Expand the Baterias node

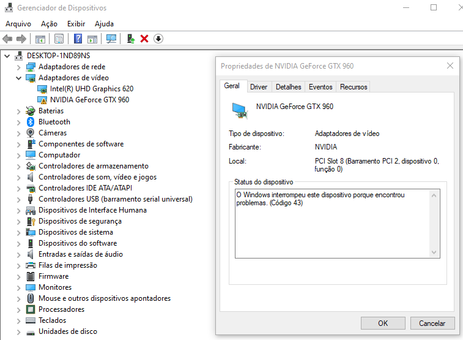point(18,111)
